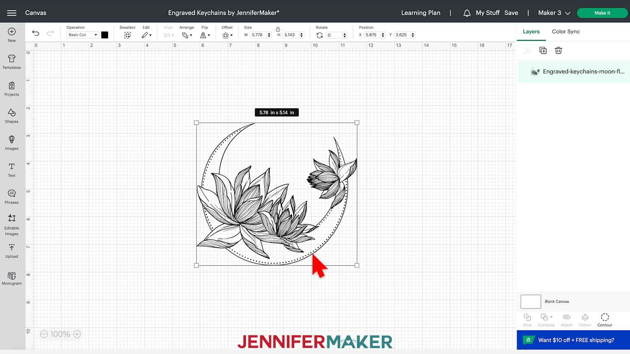Screen dimensions: 630x354
Task: Toggle the size aspect ratio lock
Action: click(x=278, y=29)
